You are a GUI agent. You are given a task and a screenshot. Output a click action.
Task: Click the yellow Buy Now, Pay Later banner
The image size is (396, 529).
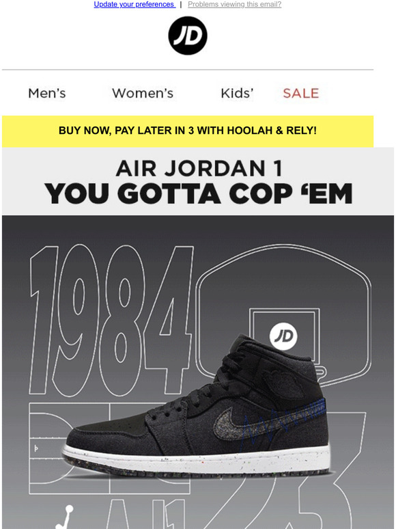pos(188,131)
